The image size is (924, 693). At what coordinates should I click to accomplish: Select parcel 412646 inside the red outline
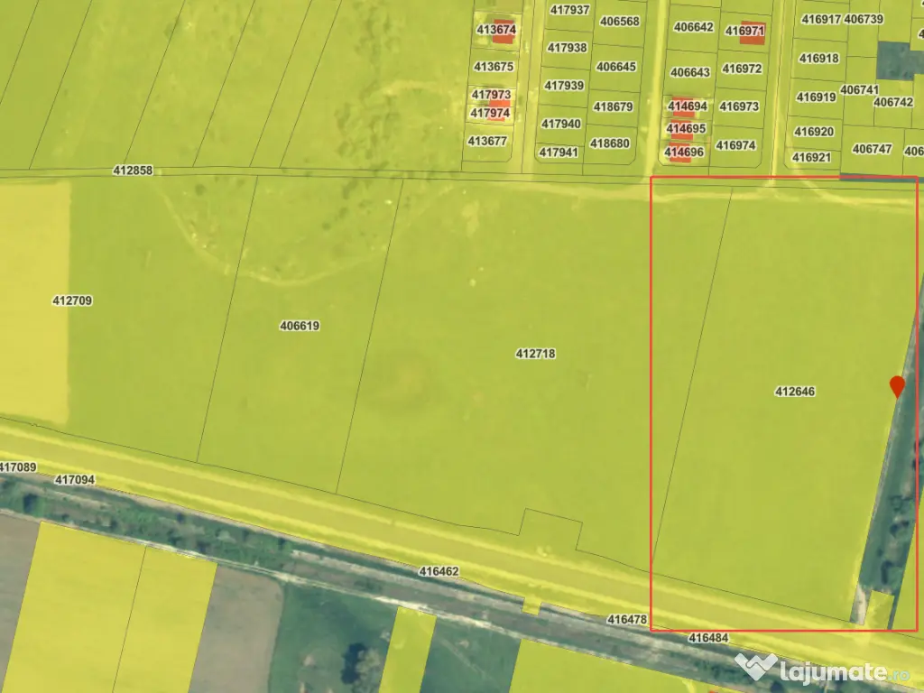coord(794,392)
